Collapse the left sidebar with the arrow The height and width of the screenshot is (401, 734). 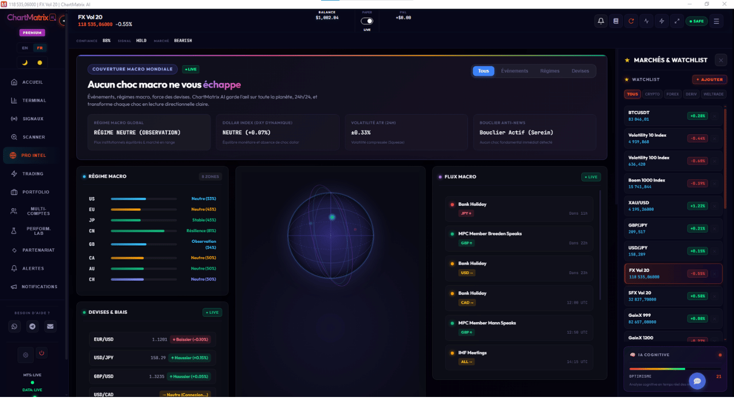pyautogui.click(x=63, y=21)
